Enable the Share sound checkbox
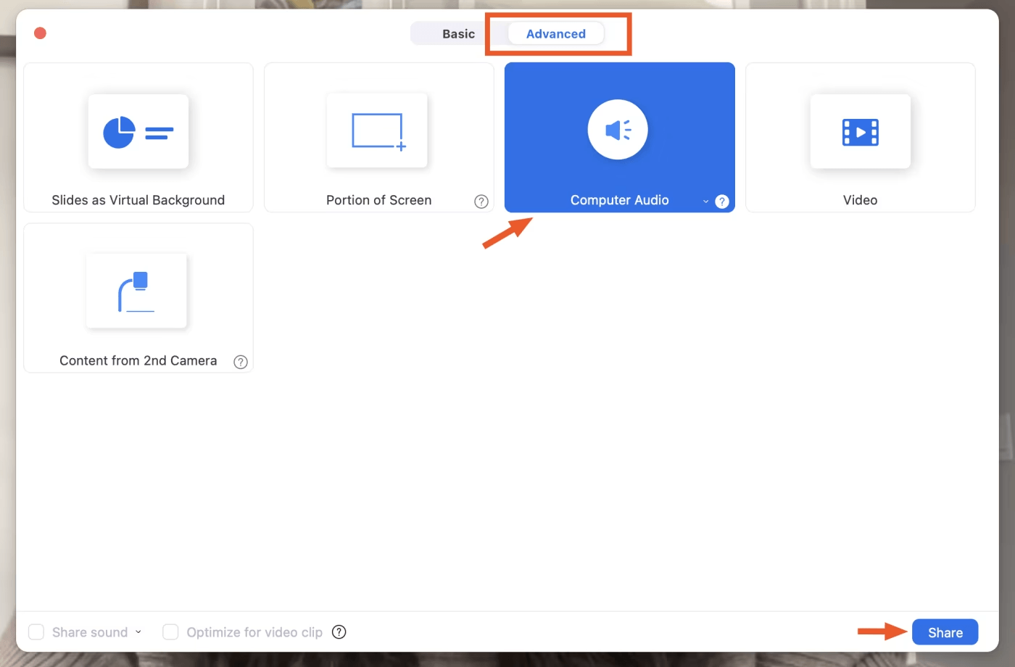 [36, 631]
